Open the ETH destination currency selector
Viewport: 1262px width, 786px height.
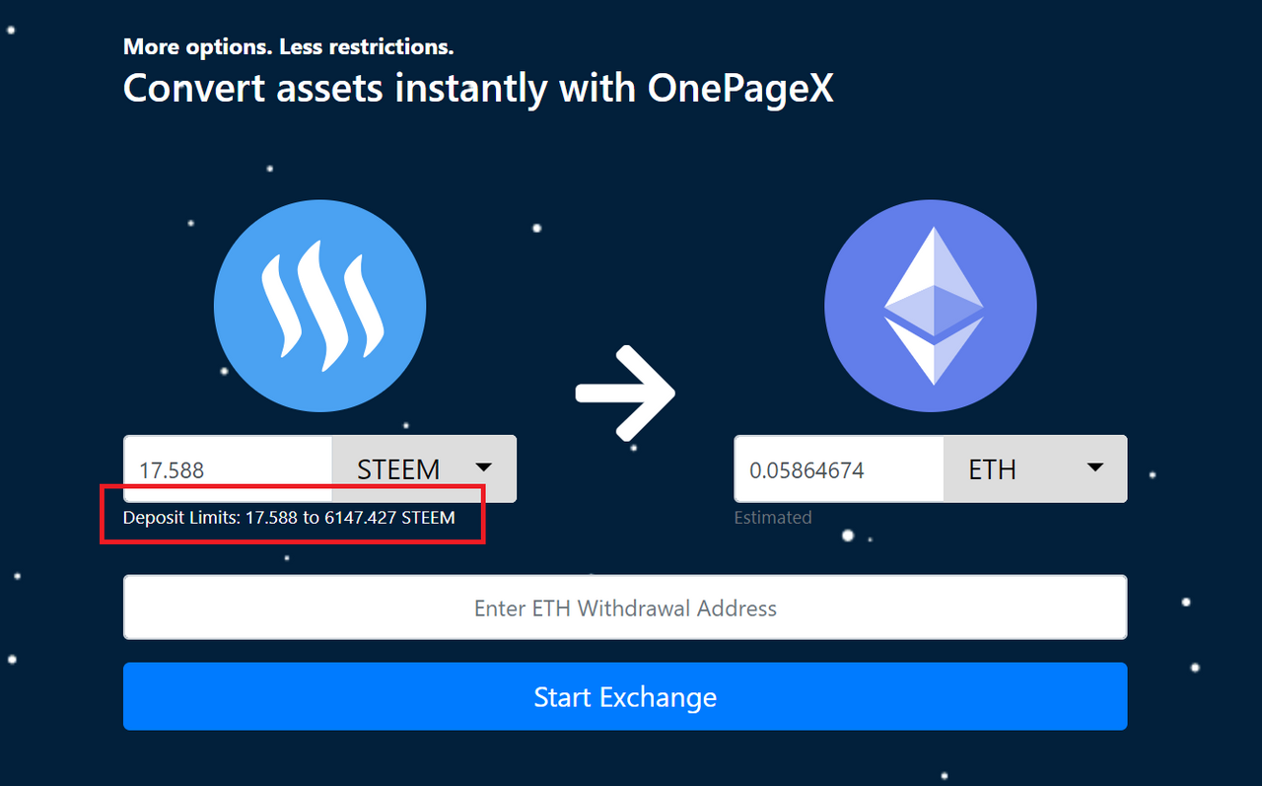click(x=1035, y=468)
